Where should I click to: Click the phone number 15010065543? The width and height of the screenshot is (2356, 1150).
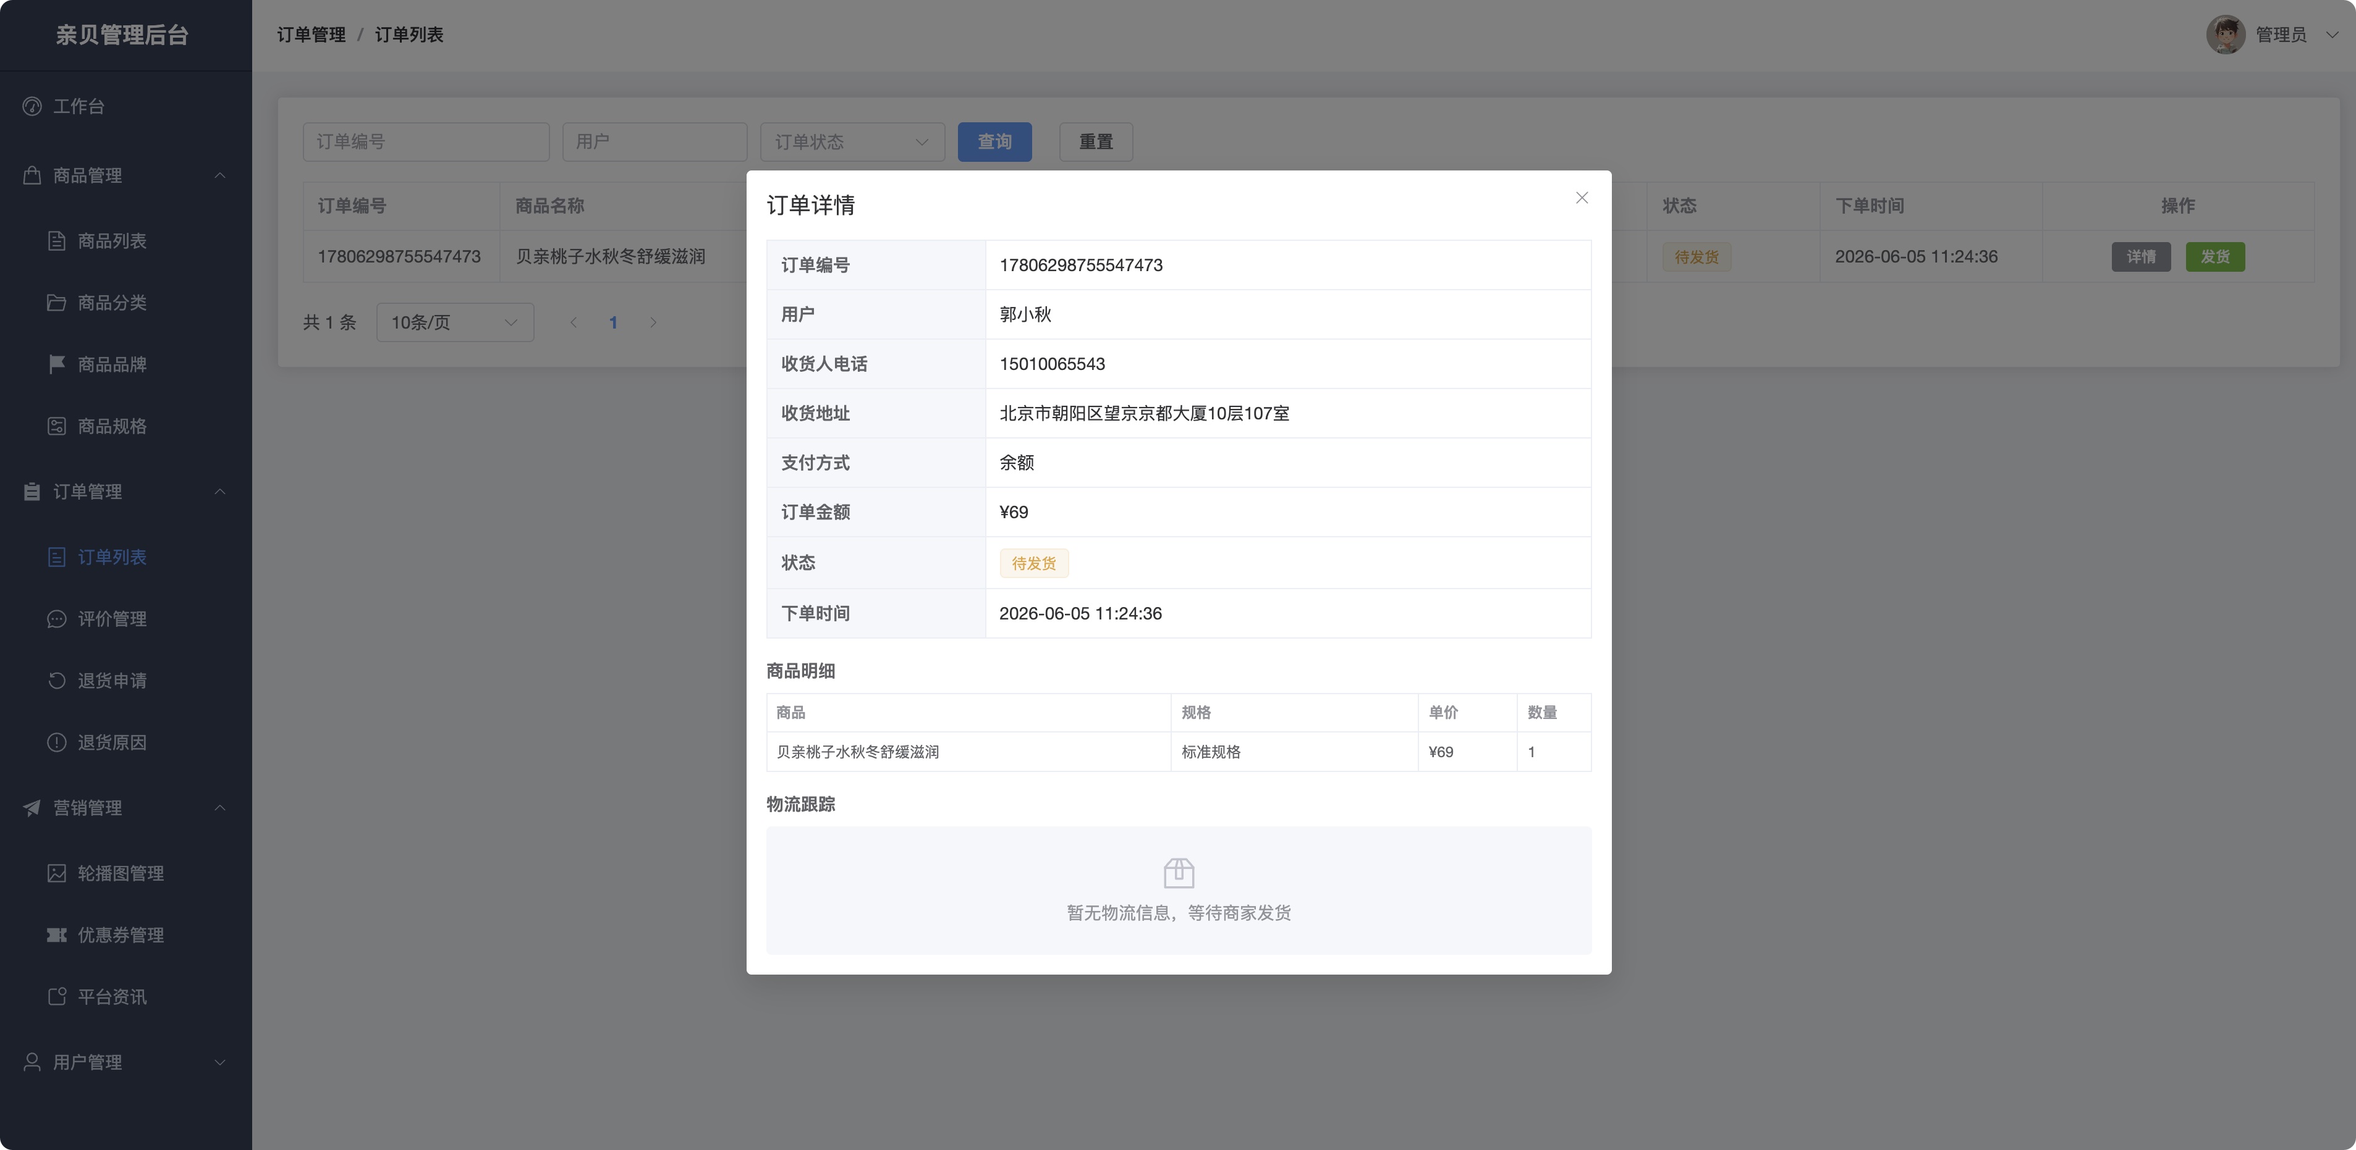point(1052,364)
